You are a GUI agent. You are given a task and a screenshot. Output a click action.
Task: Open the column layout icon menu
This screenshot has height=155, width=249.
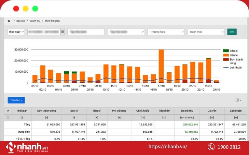pyautogui.click(x=238, y=100)
